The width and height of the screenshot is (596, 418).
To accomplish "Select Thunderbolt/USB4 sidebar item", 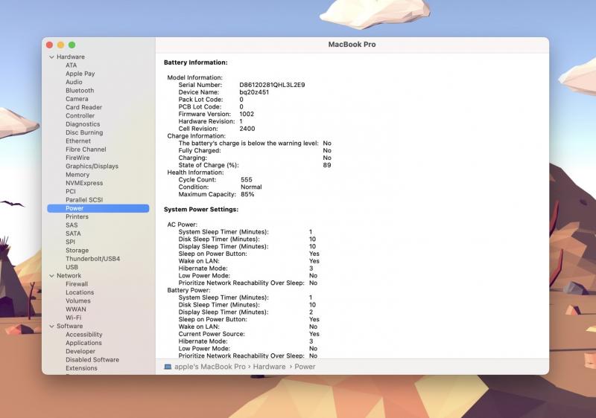I will coord(92,259).
